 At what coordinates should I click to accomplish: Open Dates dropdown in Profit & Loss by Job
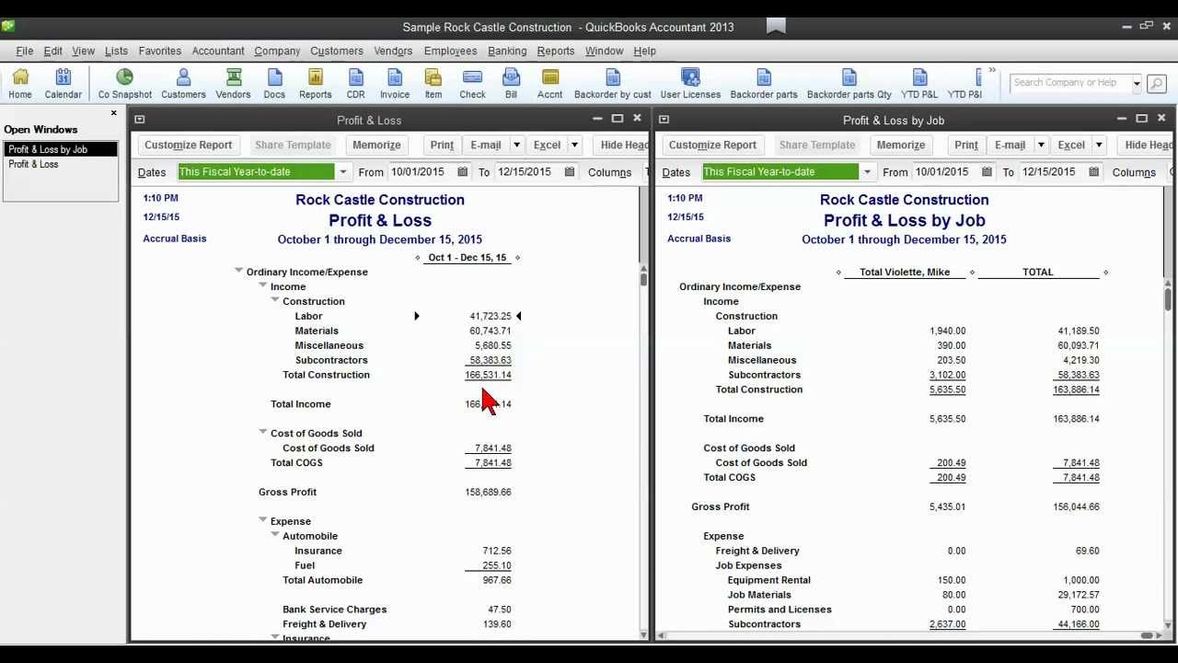tap(867, 171)
